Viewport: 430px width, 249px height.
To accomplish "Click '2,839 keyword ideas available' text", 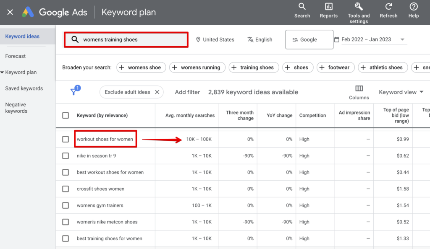I will 253,92.
